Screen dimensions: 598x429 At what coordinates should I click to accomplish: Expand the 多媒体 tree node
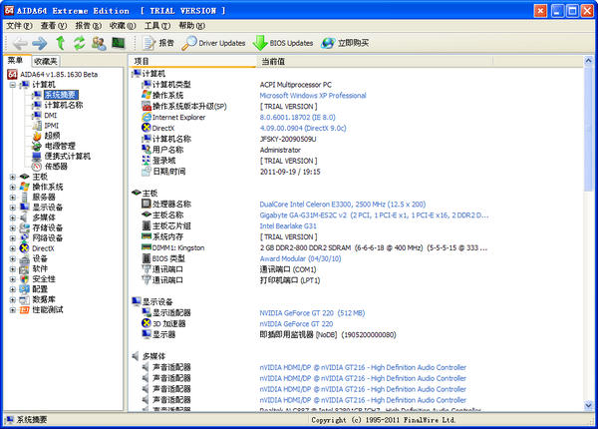(13, 218)
